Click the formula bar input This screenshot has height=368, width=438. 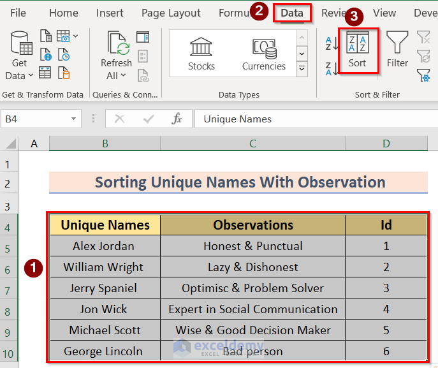click(x=312, y=119)
